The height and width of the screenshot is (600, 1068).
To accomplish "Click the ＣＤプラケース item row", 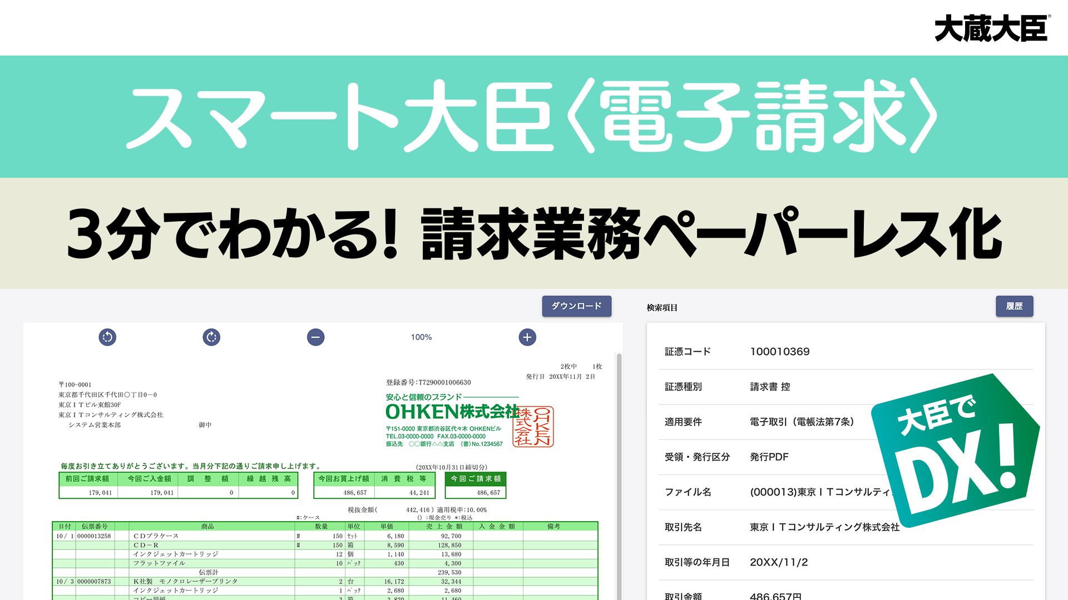I will click(x=325, y=536).
